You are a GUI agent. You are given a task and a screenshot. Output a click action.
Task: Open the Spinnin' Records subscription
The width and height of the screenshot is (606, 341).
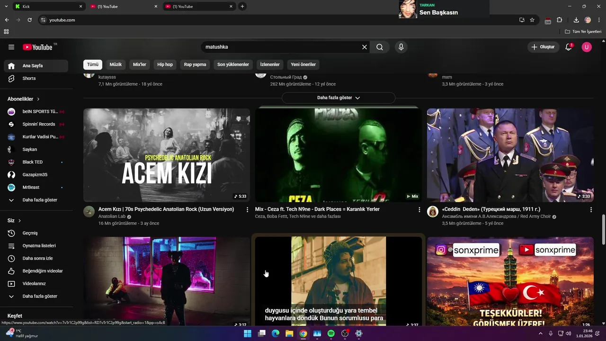coord(36,124)
